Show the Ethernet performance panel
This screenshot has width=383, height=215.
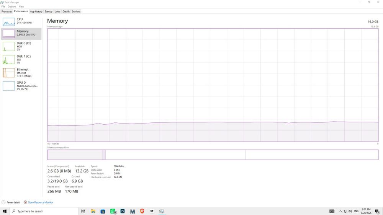pos(21,72)
